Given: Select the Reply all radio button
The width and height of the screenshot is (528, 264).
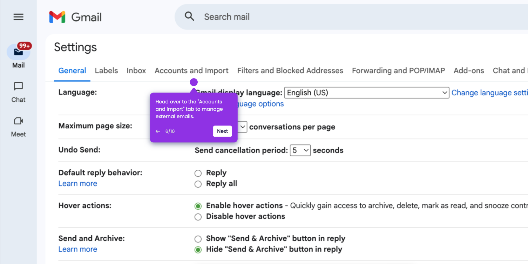Looking at the screenshot, I should click(198, 184).
